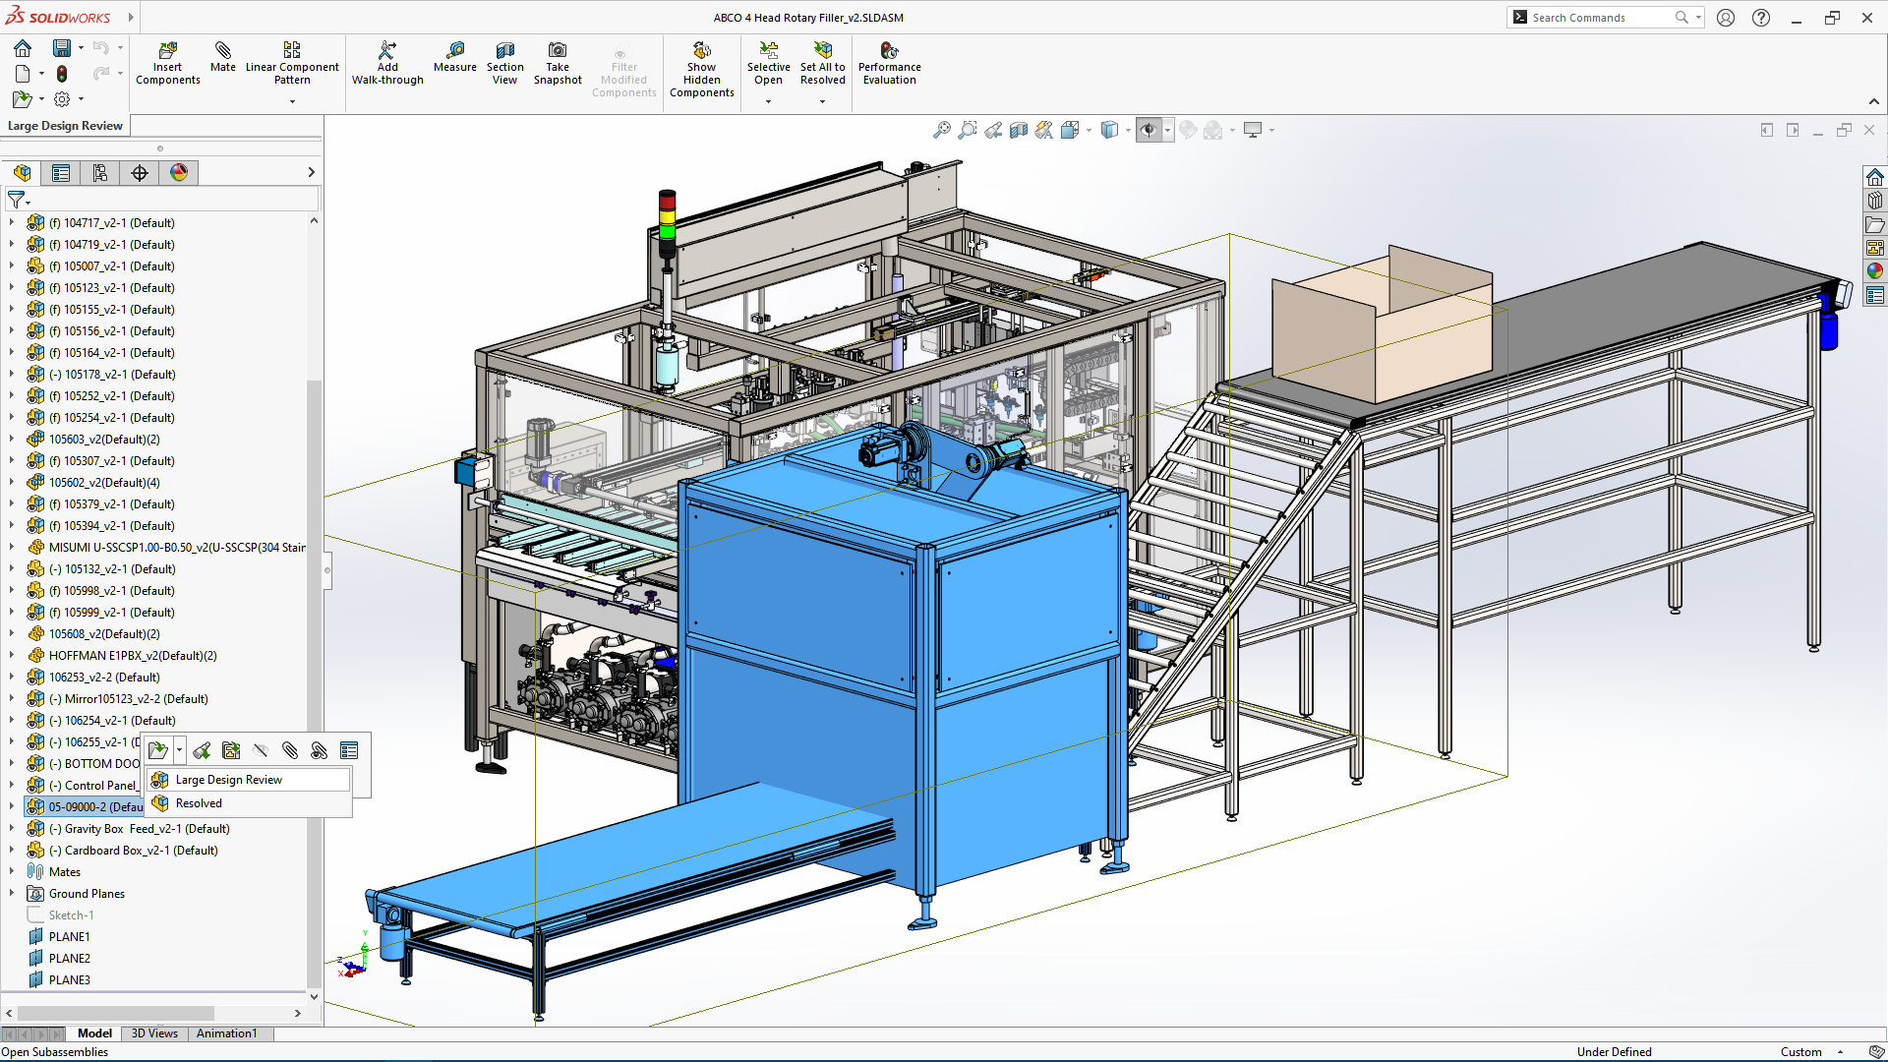Click Large Design Review context menu option

229,780
